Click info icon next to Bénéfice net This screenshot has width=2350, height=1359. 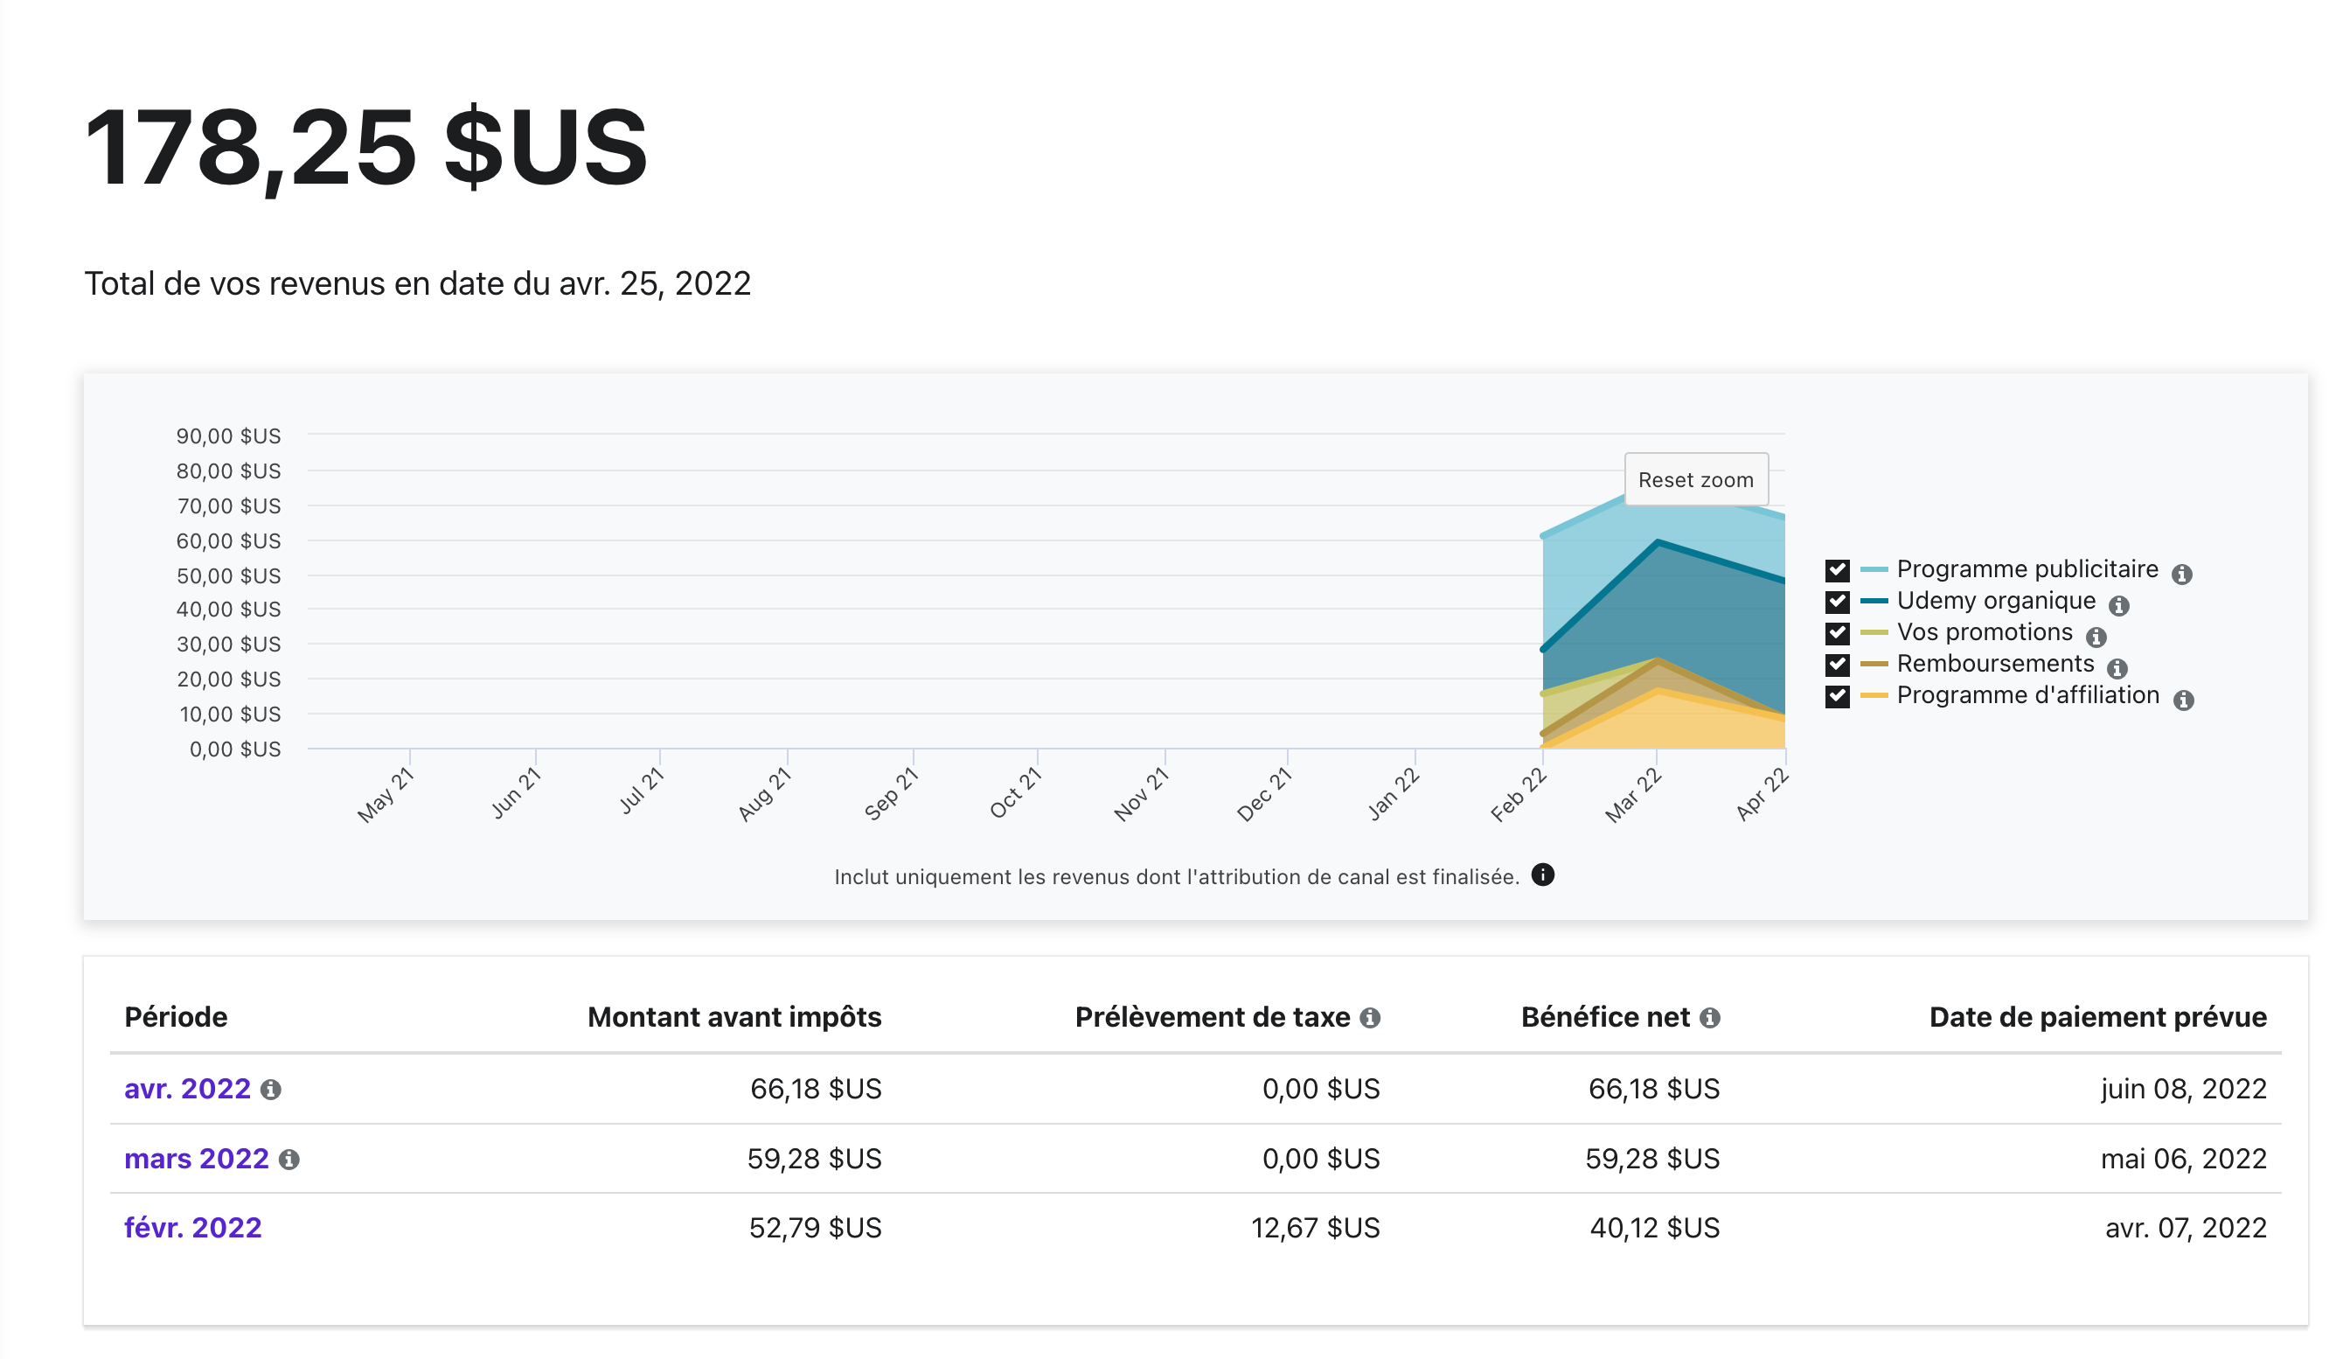tap(1709, 1018)
